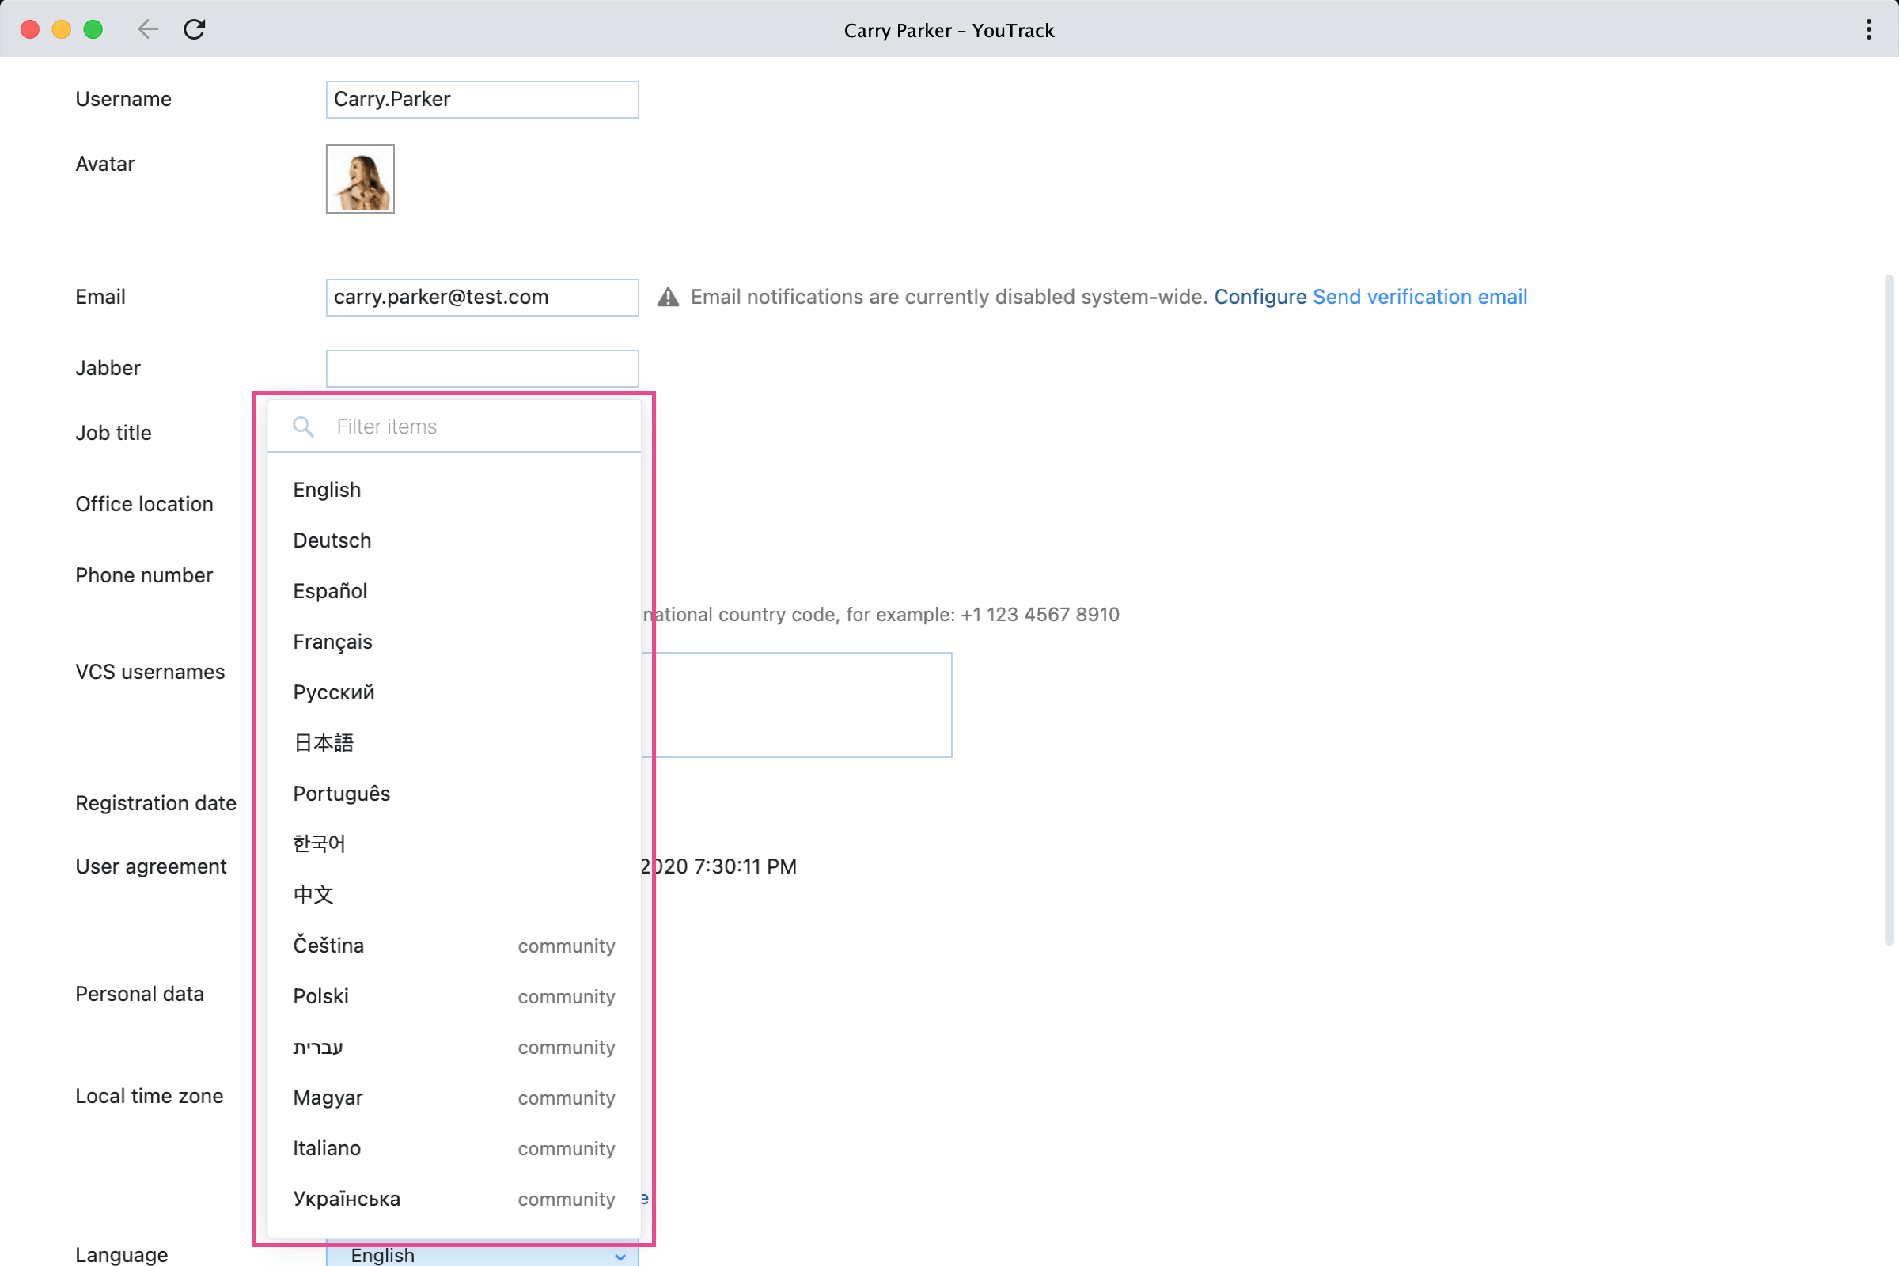Select 日本語 from language options

pos(324,742)
